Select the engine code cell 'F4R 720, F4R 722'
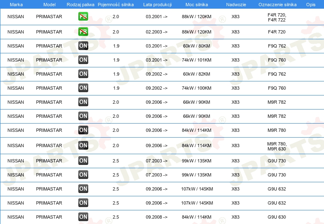 pos(277,17)
